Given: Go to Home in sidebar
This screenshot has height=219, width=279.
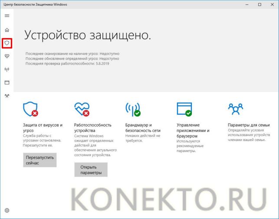Looking at the screenshot, I should point(7,30).
